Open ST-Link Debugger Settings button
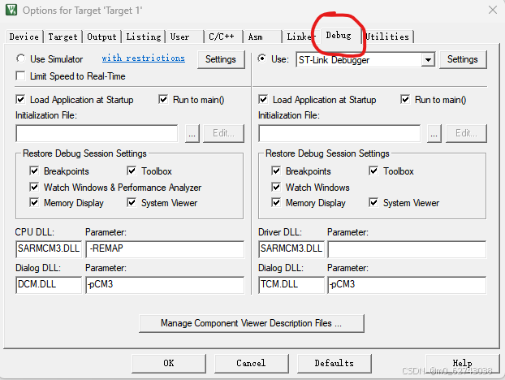 pos(463,59)
